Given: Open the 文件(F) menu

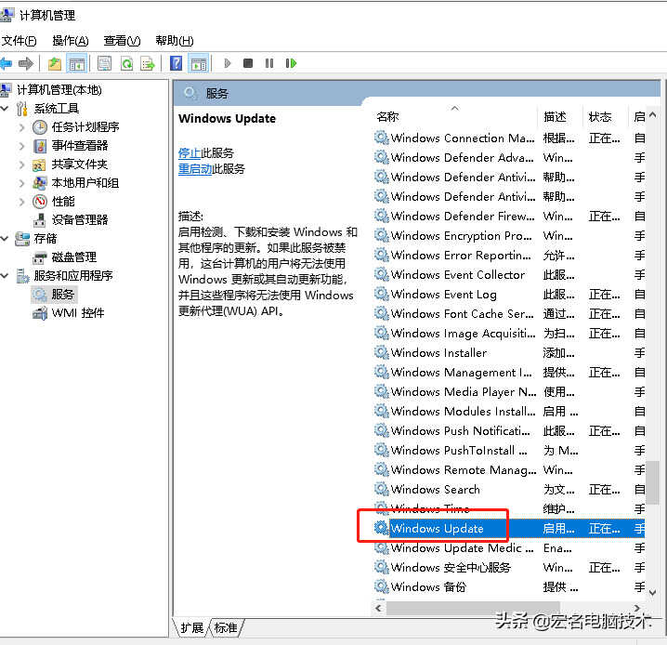Looking at the screenshot, I should point(19,41).
